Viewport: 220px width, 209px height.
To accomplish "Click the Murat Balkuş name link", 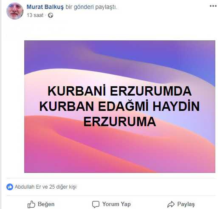I will point(45,7).
